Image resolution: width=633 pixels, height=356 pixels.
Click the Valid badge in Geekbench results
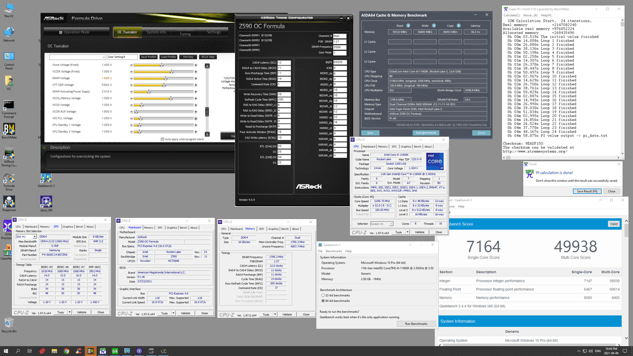pyautogui.click(x=614, y=224)
